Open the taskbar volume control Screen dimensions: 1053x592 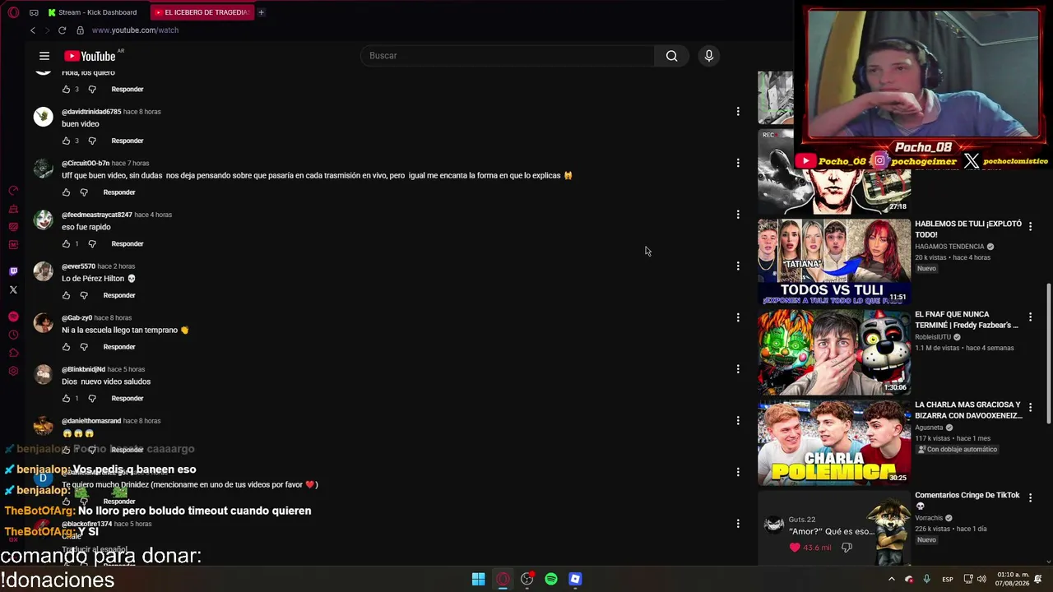click(x=981, y=579)
